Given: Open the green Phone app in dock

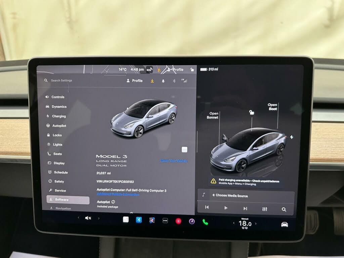Looking at the screenshot, I should coord(205,222).
